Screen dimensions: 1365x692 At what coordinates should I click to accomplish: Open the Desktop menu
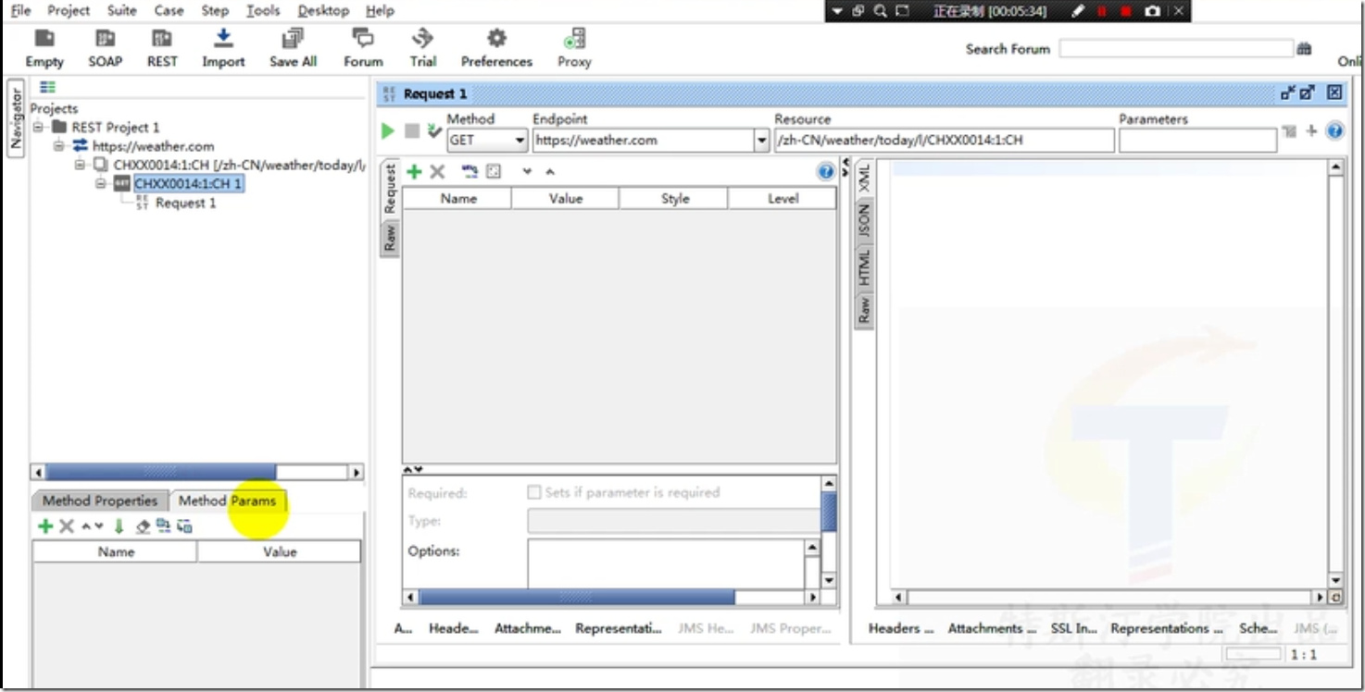click(323, 11)
